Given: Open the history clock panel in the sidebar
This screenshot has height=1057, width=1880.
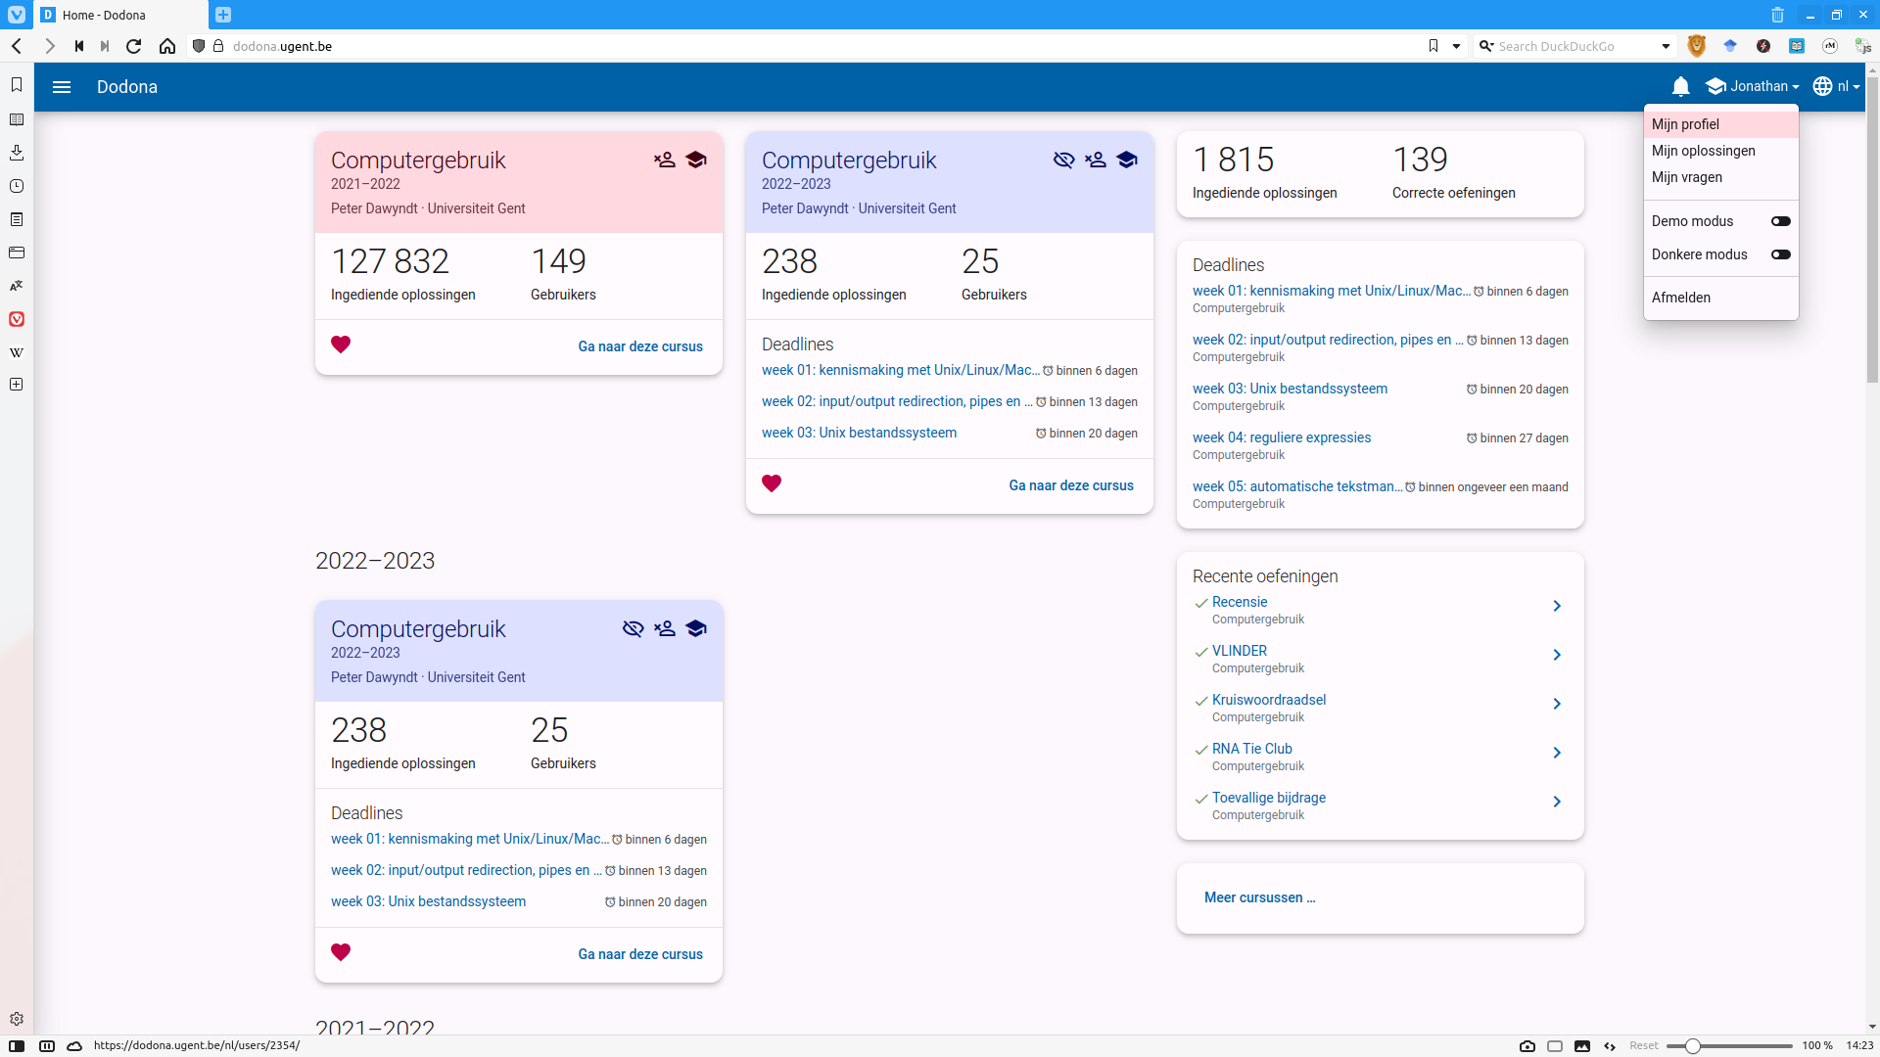Looking at the screenshot, I should (17, 186).
